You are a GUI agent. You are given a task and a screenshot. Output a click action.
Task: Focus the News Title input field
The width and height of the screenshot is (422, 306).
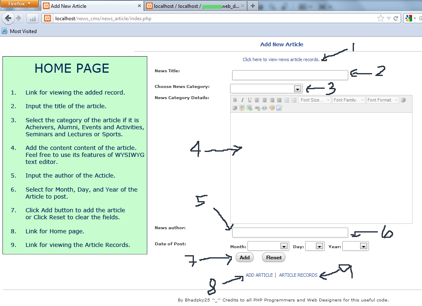point(290,75)
